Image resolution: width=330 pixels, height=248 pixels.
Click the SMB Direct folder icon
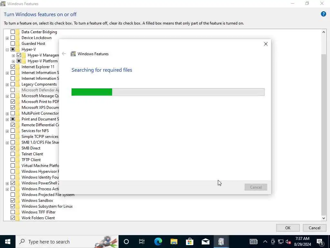17,148
